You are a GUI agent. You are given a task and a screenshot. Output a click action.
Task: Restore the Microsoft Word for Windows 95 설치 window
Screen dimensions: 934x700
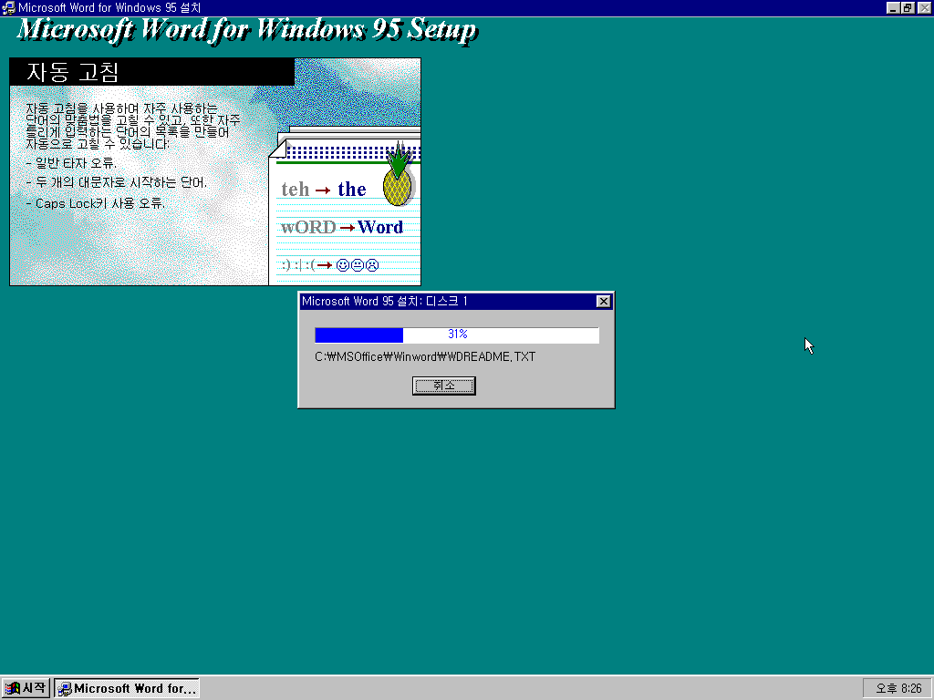pos(908,7)
